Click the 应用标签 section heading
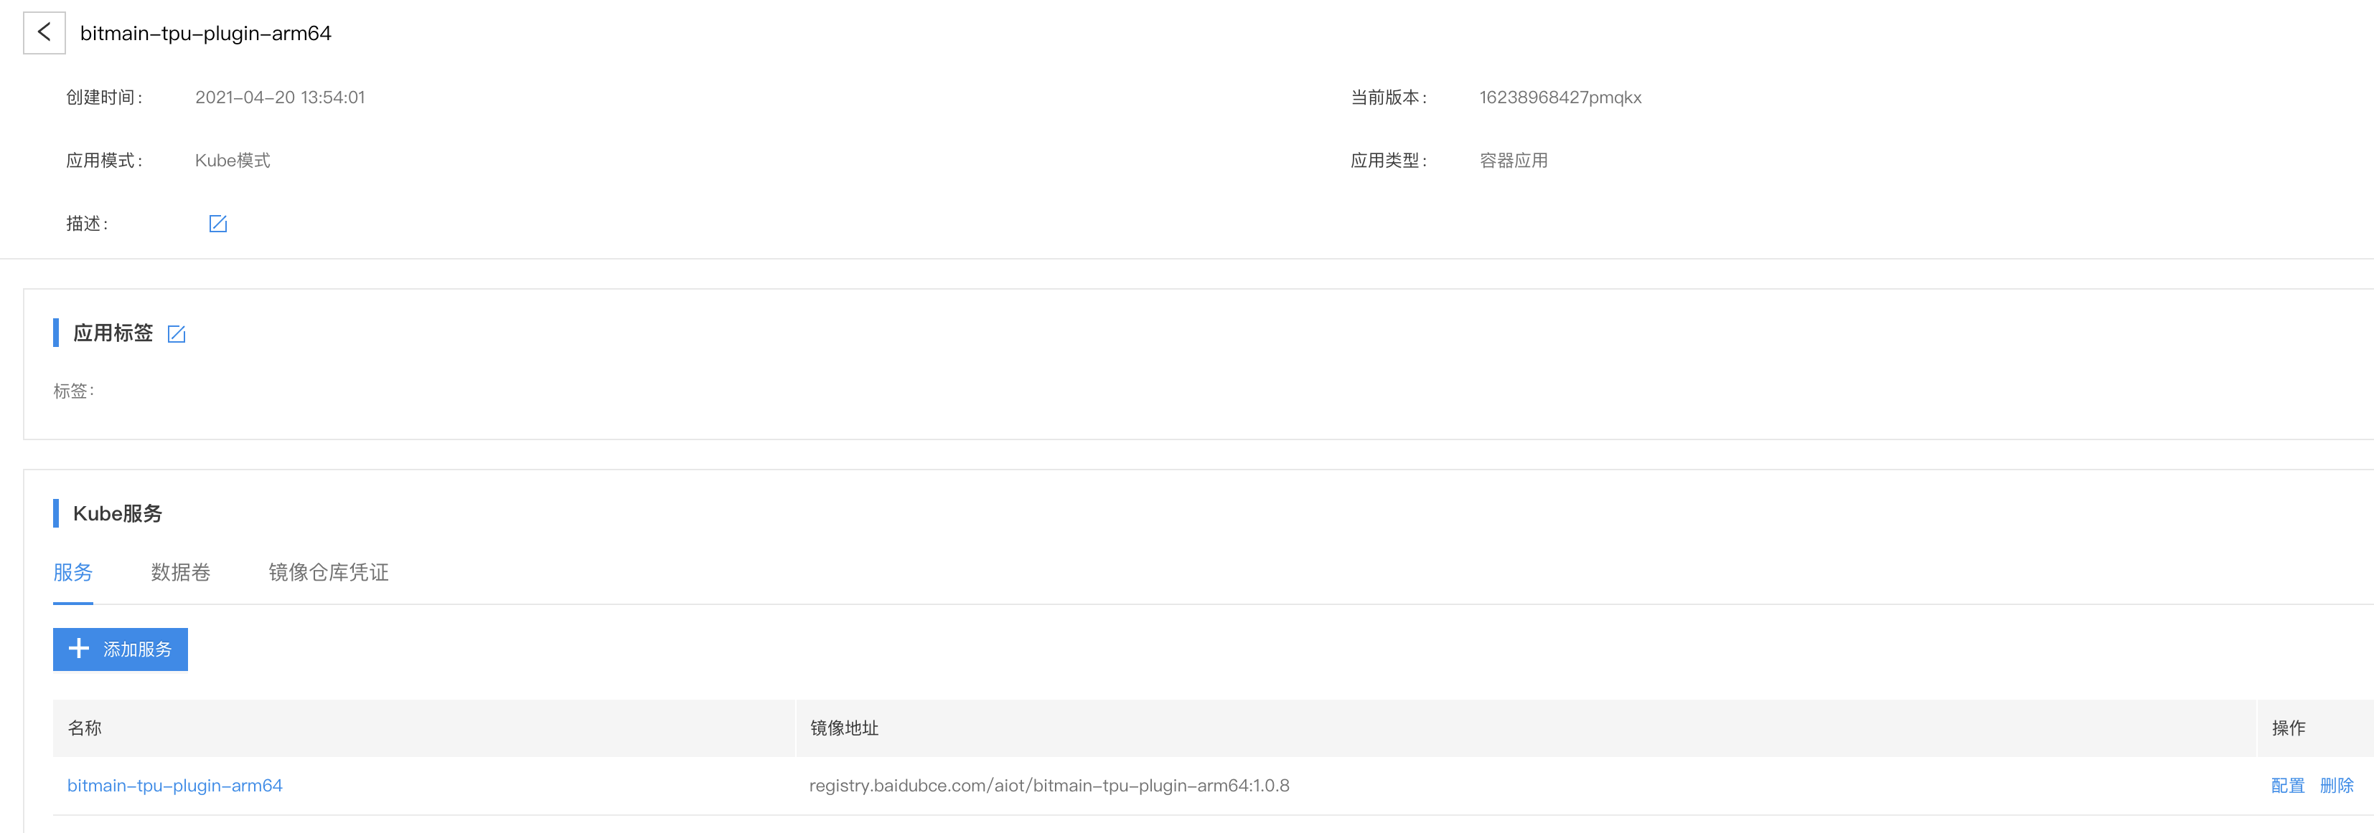2374x833 pixels. [x=113, y=333]
